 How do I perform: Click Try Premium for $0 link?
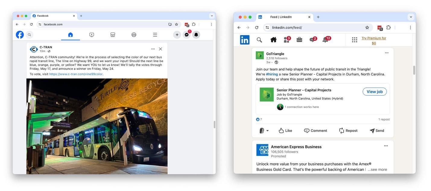[x=374, y=41]
